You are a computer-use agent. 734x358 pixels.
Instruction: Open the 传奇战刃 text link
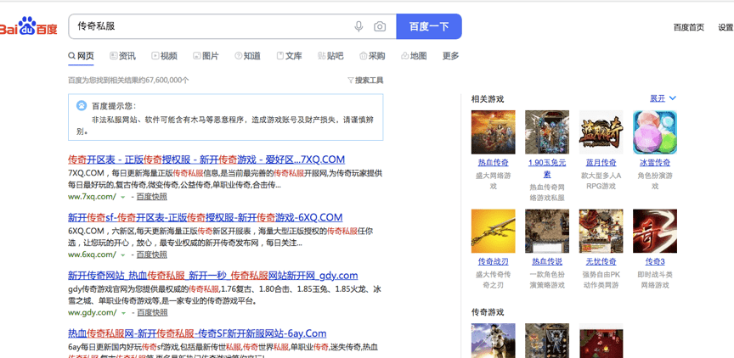point(493,261)
